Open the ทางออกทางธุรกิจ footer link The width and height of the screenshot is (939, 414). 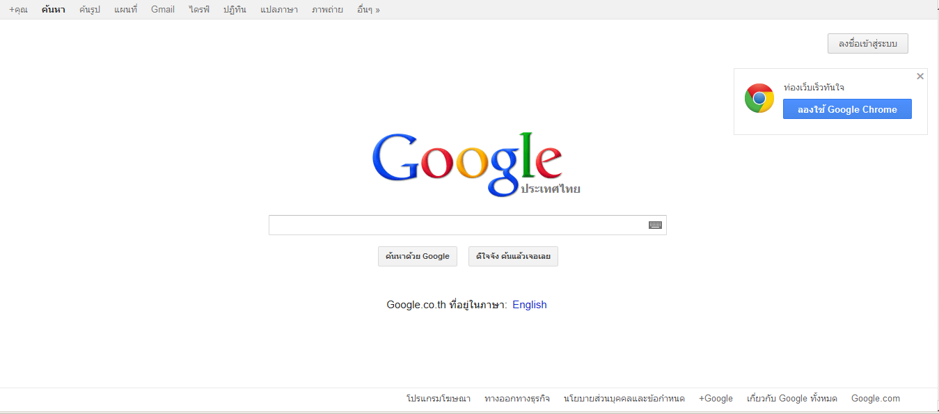tap(517, 399)
